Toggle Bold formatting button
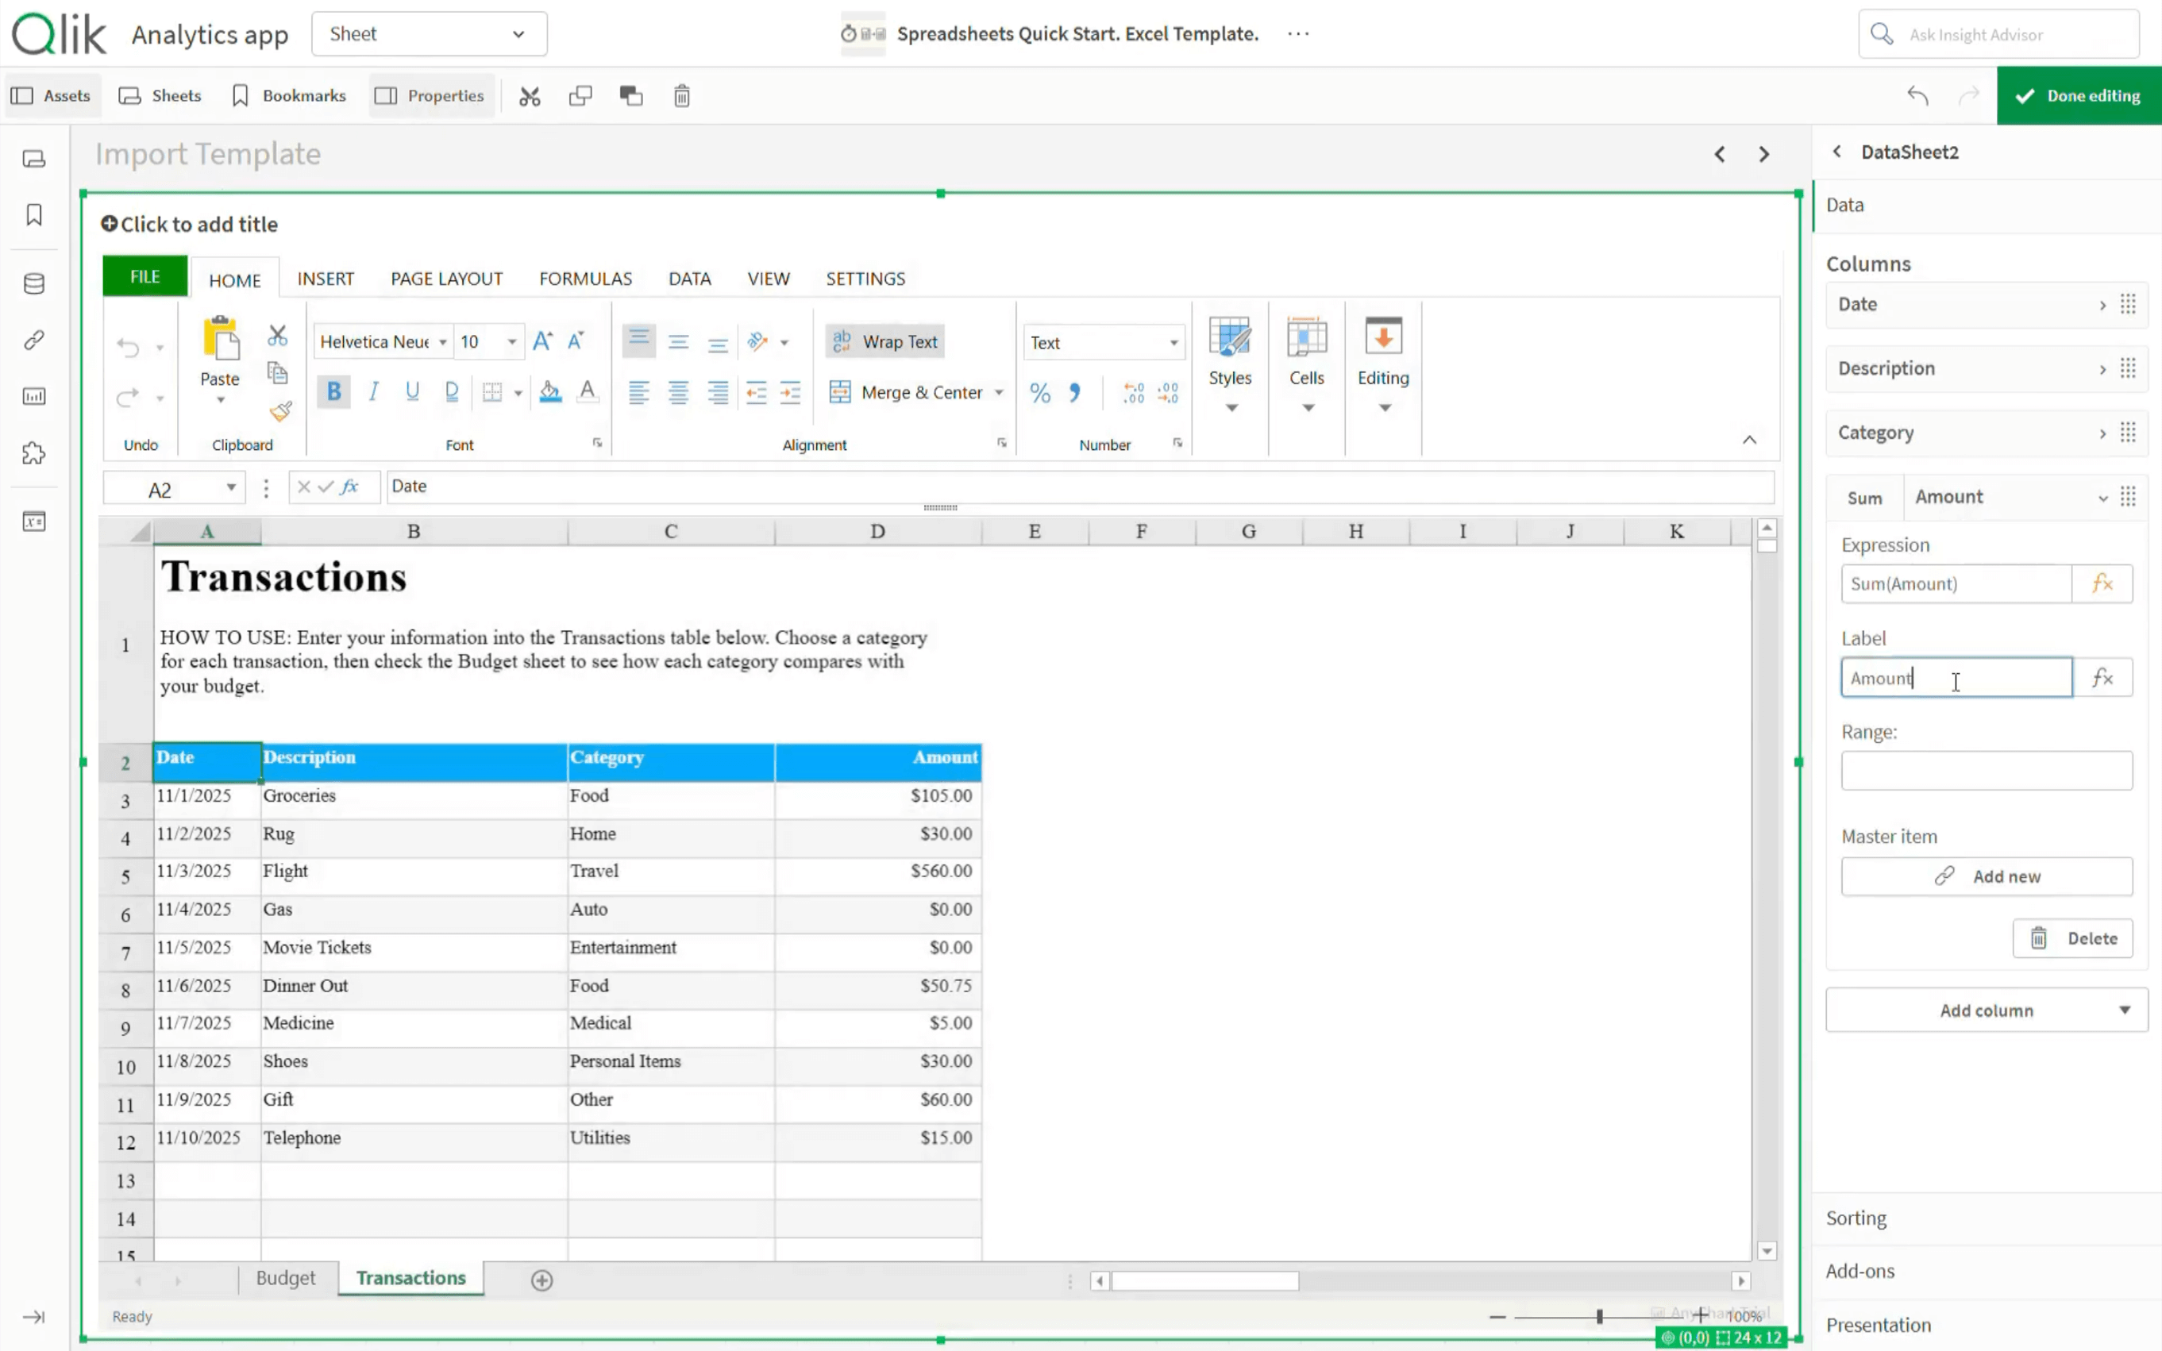 [333, 391]
